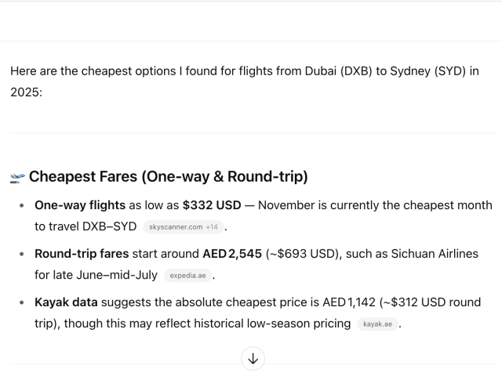
Task: Click the Cheapest Fares (One-way & Round-trip) heading
Action: (x=169, y=176)
